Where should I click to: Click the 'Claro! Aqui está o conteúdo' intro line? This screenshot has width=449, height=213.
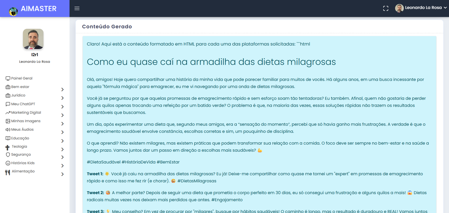pyautogui.click(x=198, y=44)
